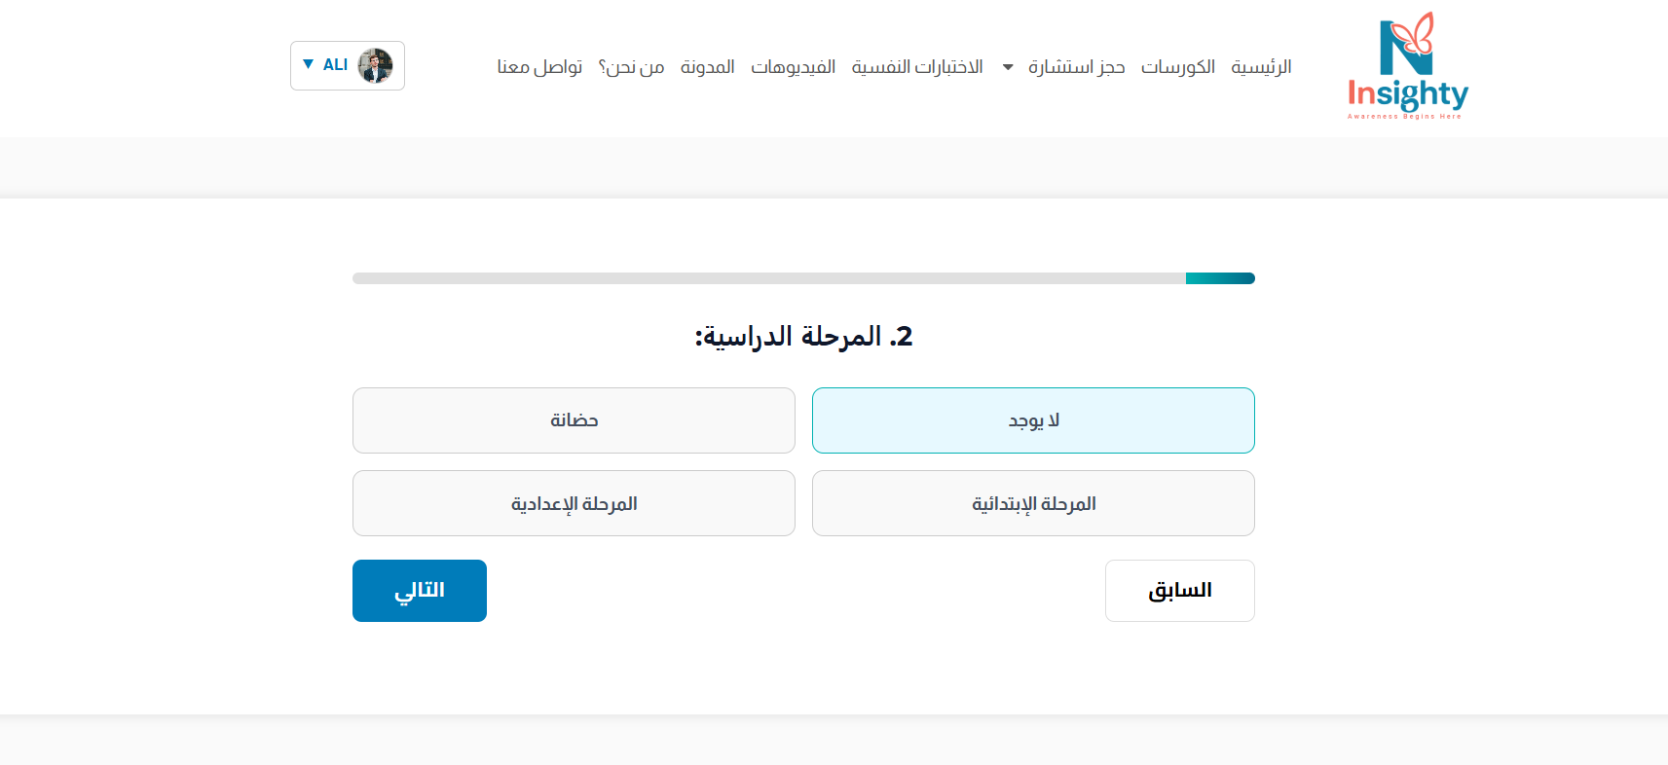This screenshot has width=1668, height=765.
Task: Click the المرحلة الدراسية question heading
Action: click(x=803, y=337)
